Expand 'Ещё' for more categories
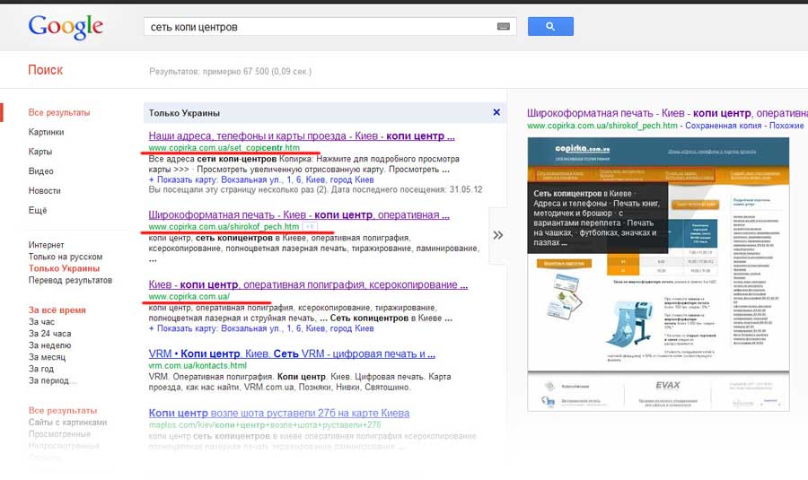The width and height of the screenshot is (808, 480). [38, 210]
